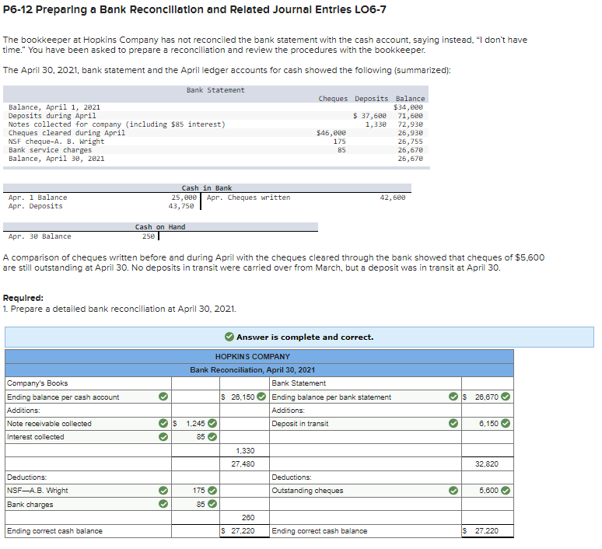Image resolution: width=602 pixels, height=549 pixels.
Task: Click check icon next to 6,150 amount
Action: 506,423
